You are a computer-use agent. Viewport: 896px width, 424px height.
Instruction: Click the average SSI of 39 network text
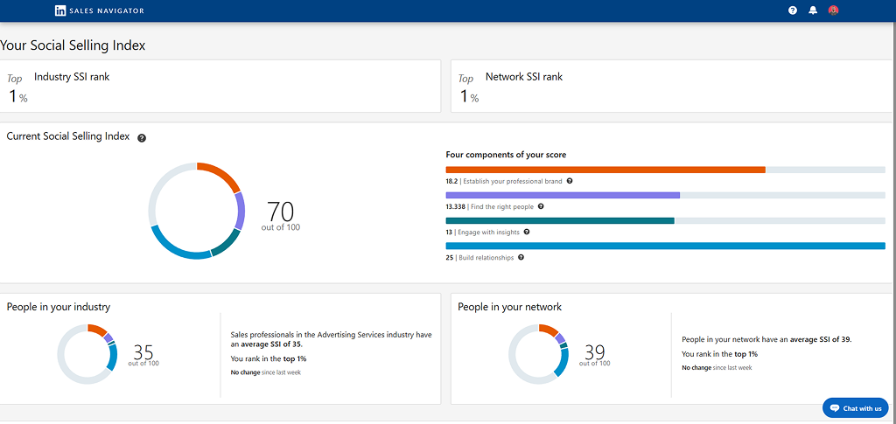766,339
